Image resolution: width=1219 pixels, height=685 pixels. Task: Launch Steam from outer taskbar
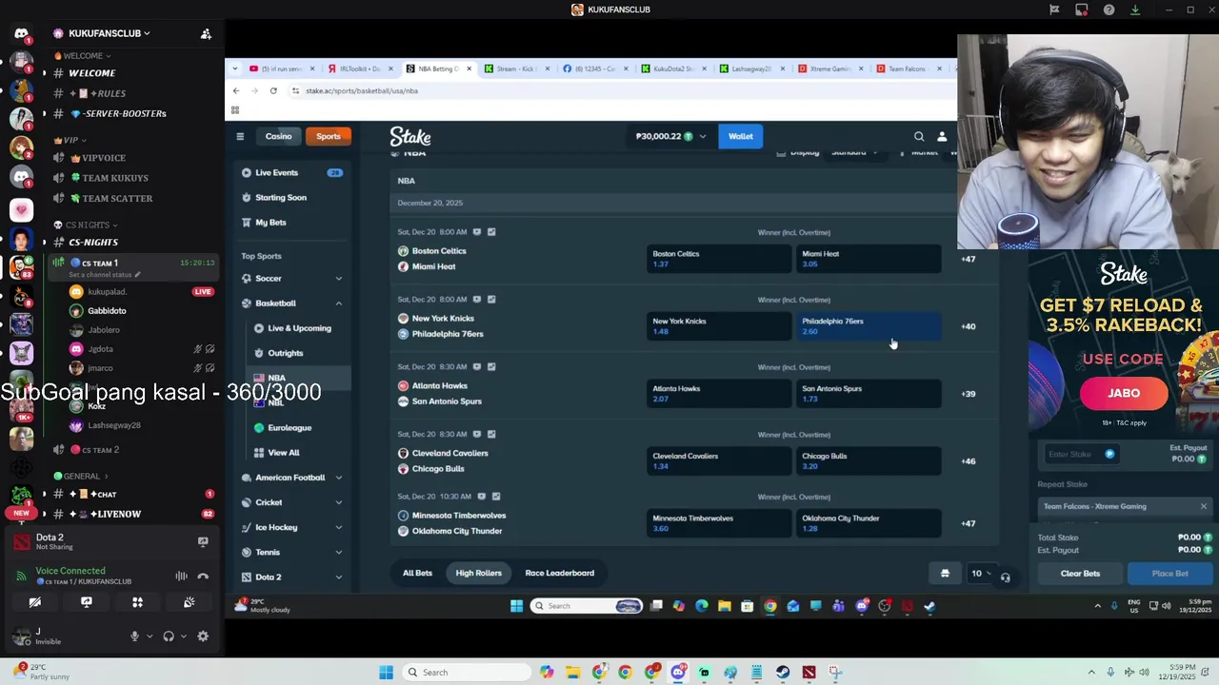tap(783, 673)
